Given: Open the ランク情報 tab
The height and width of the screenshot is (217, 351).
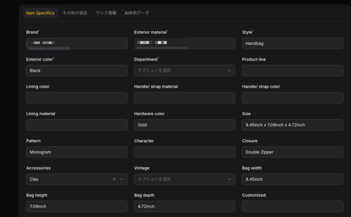Looking at the screenshot, I should [x=106, y=13].
